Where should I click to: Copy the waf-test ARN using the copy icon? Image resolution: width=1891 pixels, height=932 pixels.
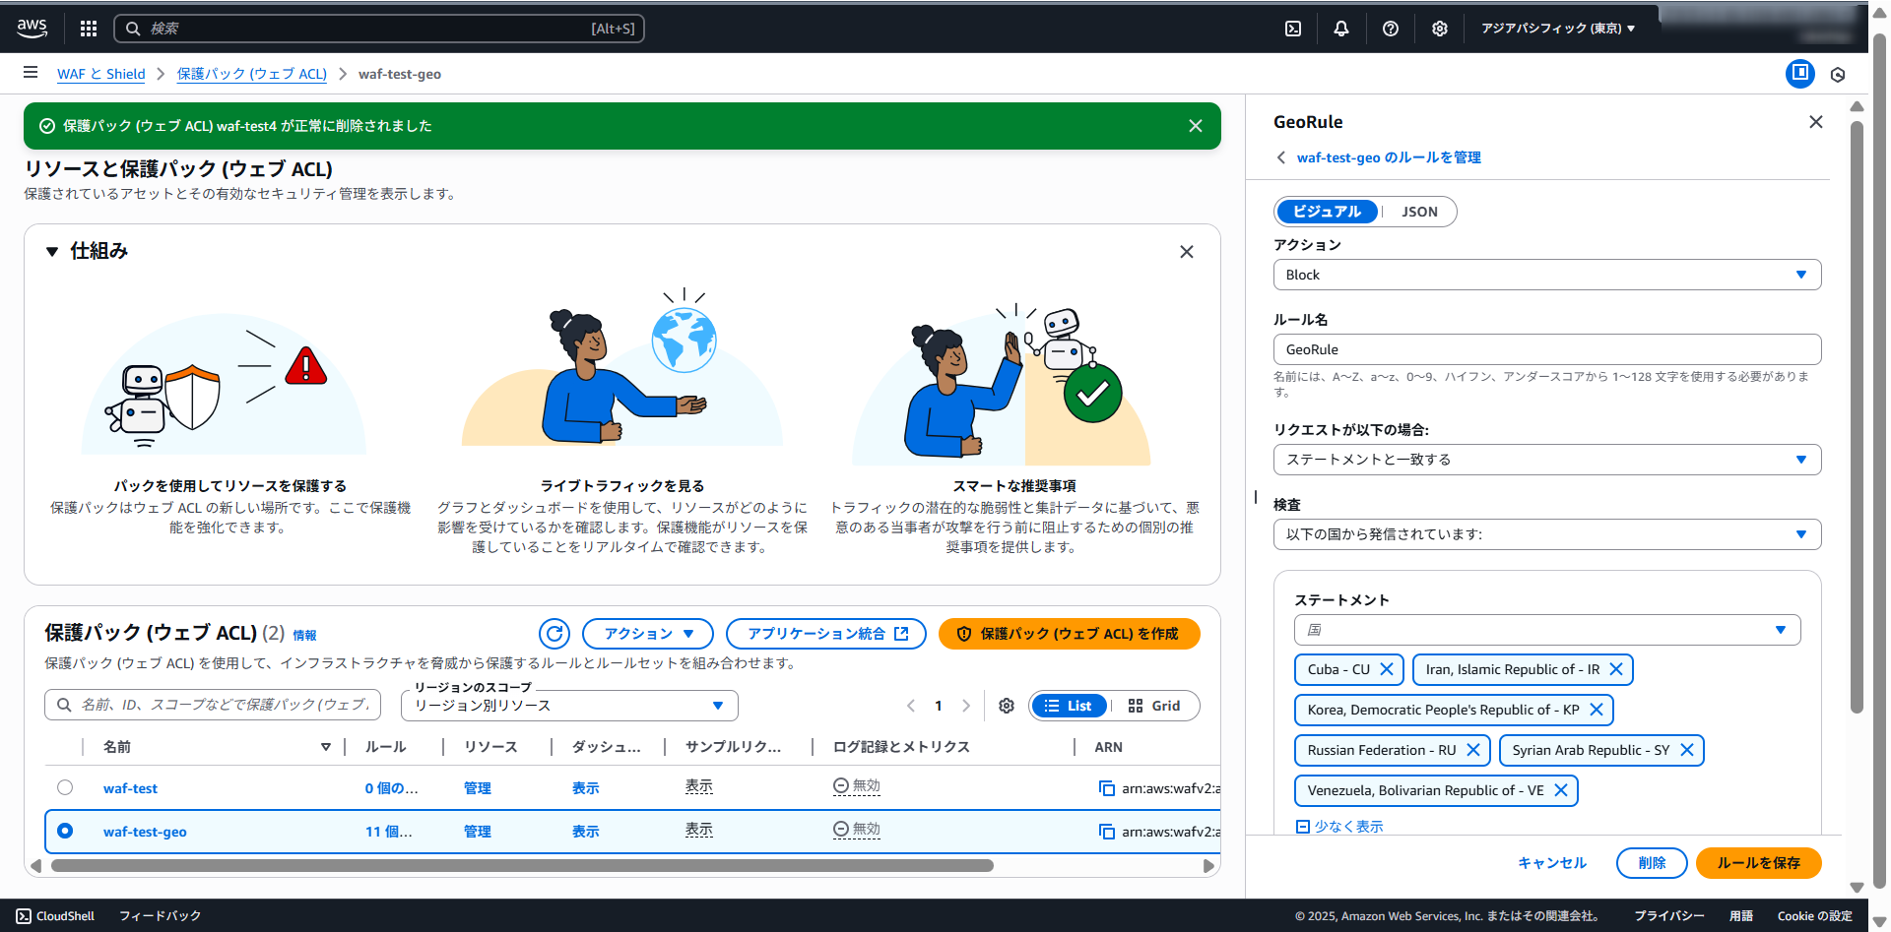pyautogui.click(x=1107, y=788)
